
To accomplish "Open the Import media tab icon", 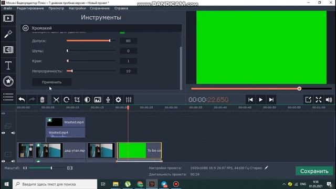I will [8, 18].
